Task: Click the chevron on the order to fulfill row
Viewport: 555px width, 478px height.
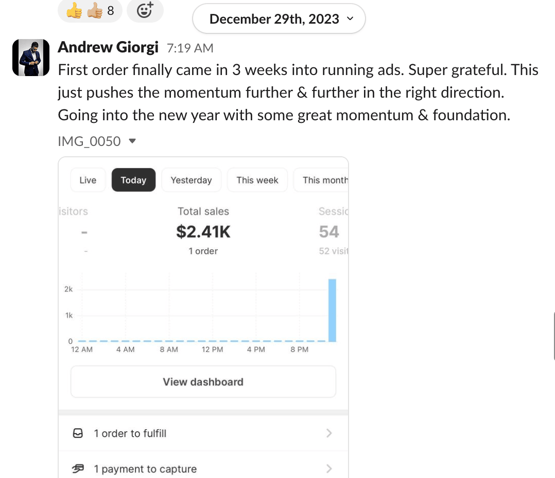Action: coord(329,433)
